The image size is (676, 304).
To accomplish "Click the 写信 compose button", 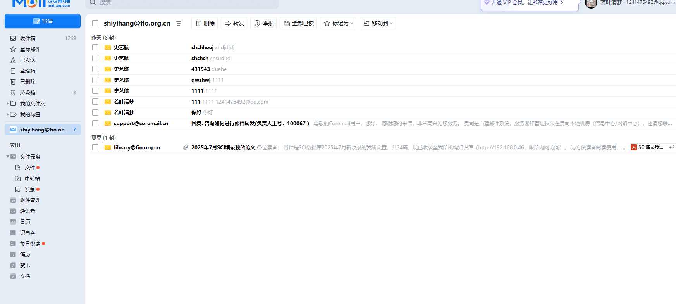I will tap(43, 21).
